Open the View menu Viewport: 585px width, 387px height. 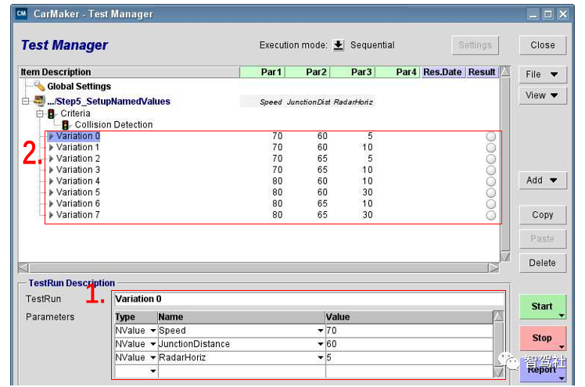(x=542, y=95)
